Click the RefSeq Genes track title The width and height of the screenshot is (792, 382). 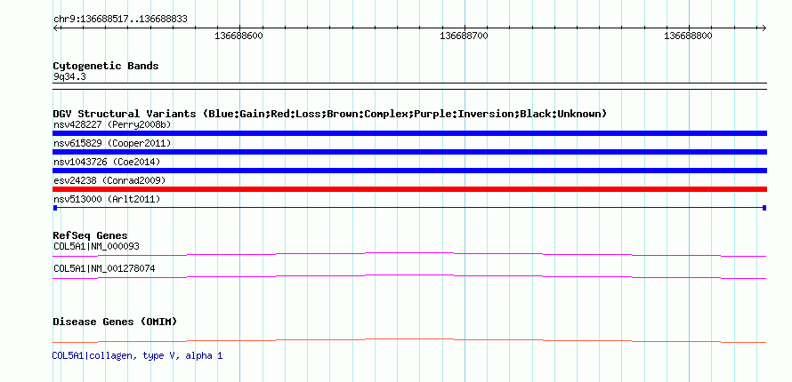91,235
